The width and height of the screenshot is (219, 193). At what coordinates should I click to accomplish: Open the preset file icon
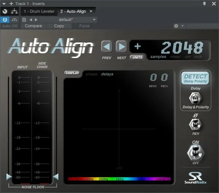tap(24, 20)
